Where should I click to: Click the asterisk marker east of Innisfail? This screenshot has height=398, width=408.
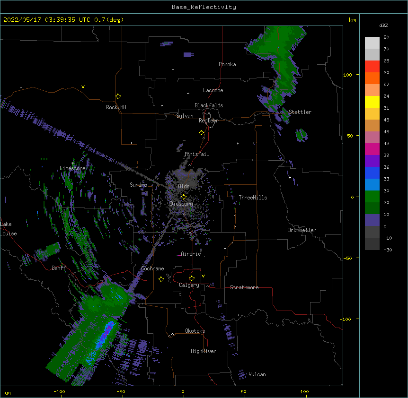(x=238, y=143)
